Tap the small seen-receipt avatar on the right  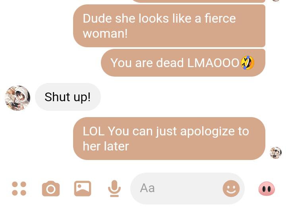(276, 153)
